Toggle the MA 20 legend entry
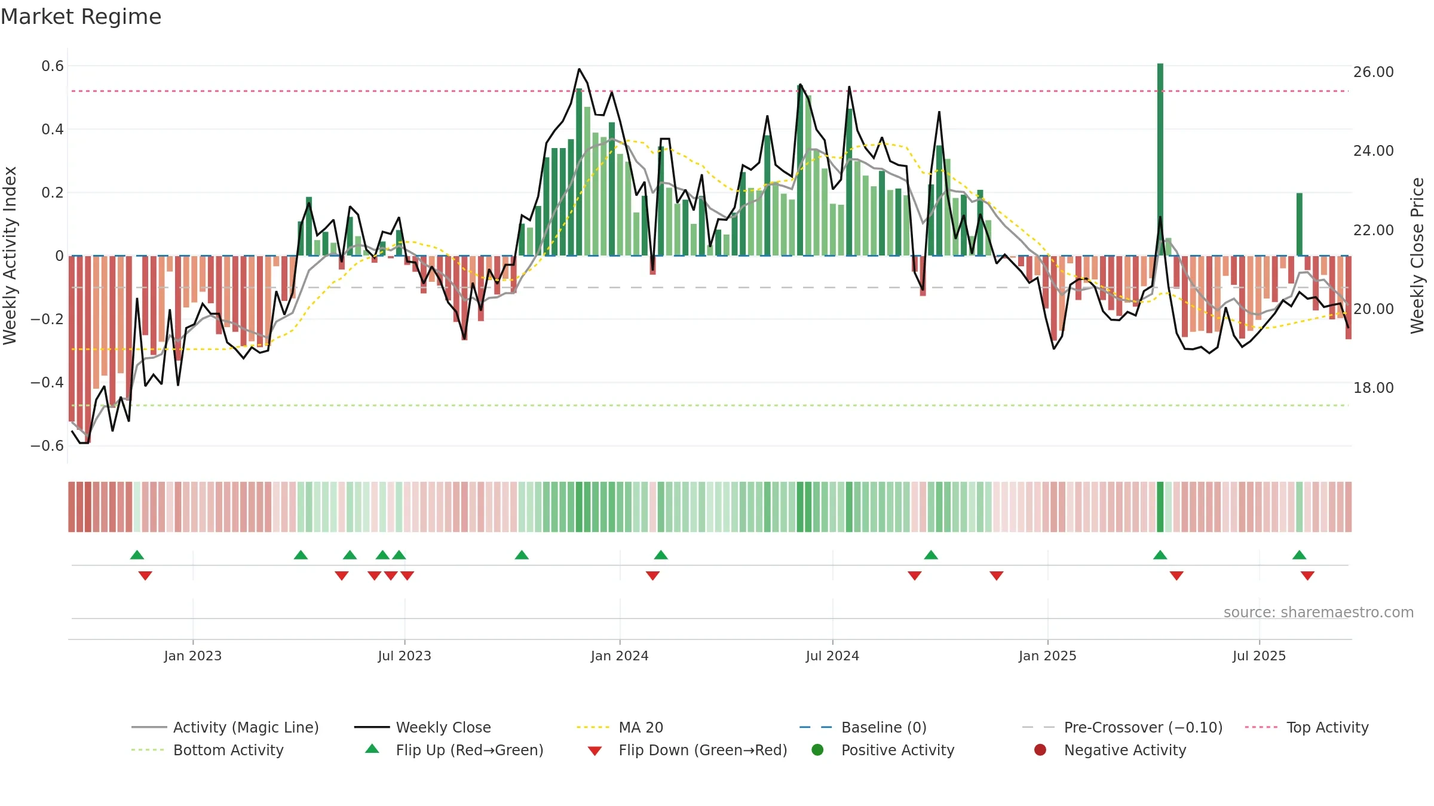The image size is (1434, 806). click(620, 727)
